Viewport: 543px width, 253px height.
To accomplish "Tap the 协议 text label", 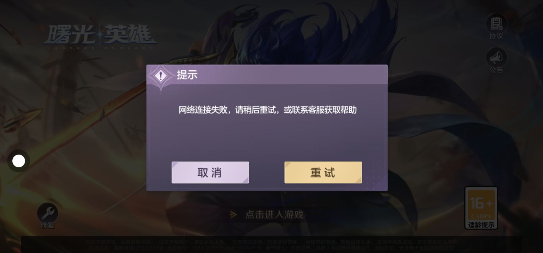I will pyautogui.click(x=496, y=36).
